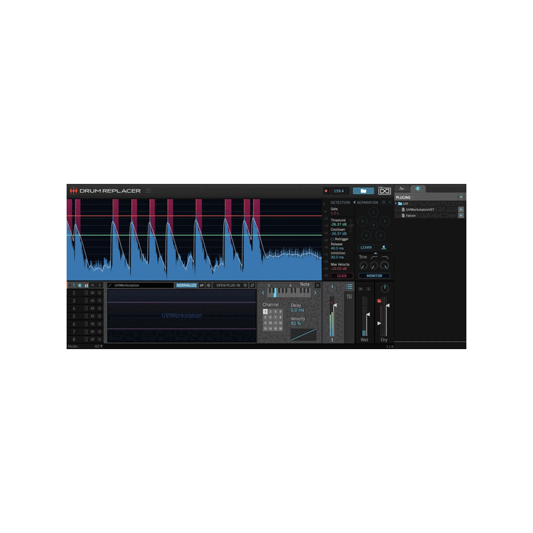Shift note keyboard right with arrow

pos(315,292)
